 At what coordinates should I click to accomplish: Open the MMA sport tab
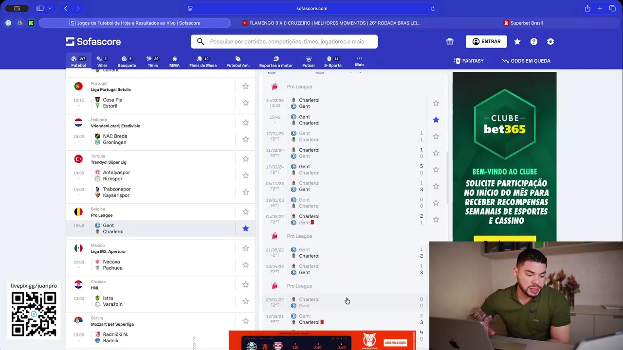(174, 61)
